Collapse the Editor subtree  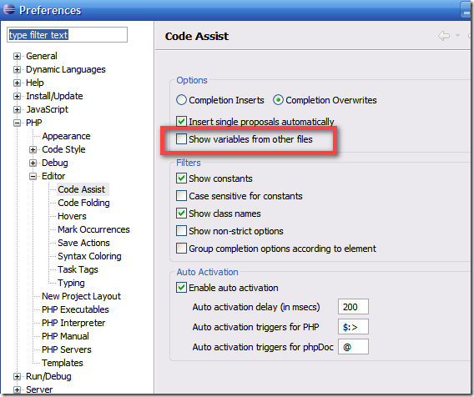[33, 176]
